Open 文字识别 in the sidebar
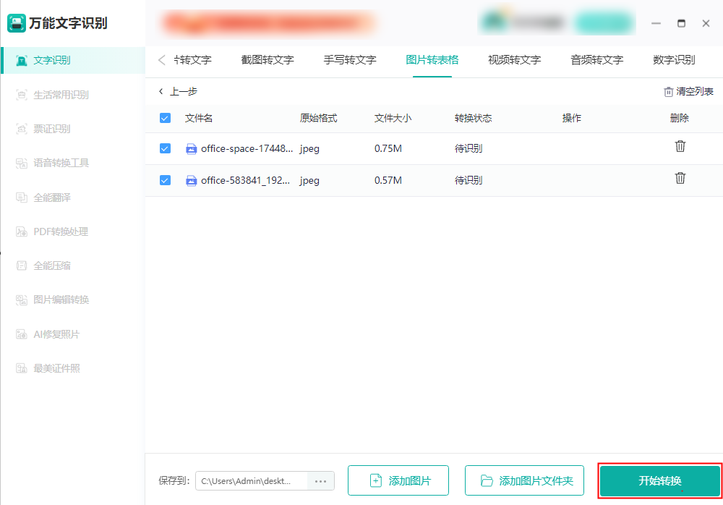 [73, 60]
